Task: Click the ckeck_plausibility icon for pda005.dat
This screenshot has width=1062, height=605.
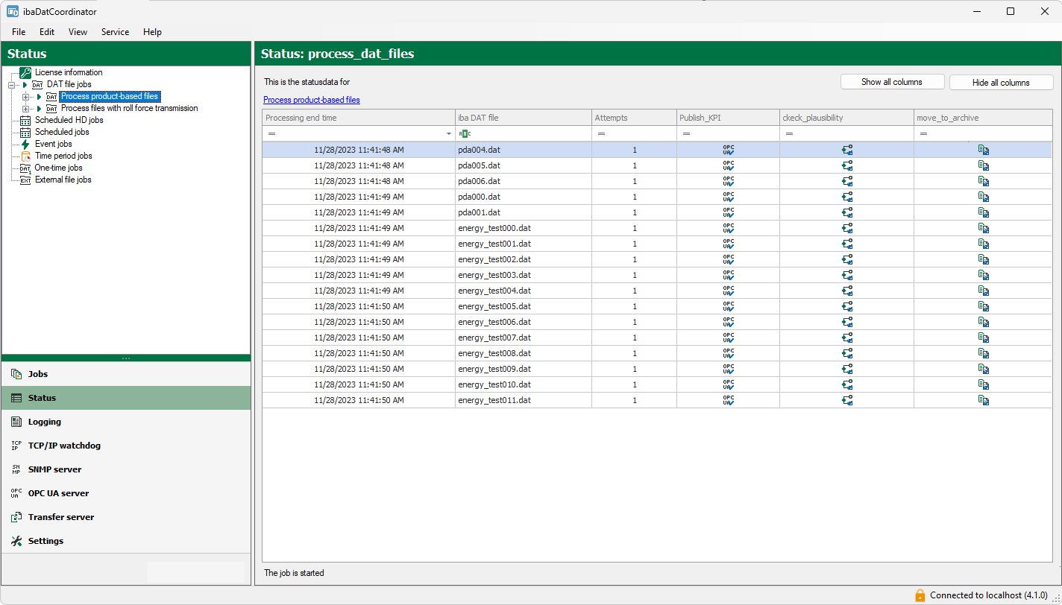Action: click(847, 165)
